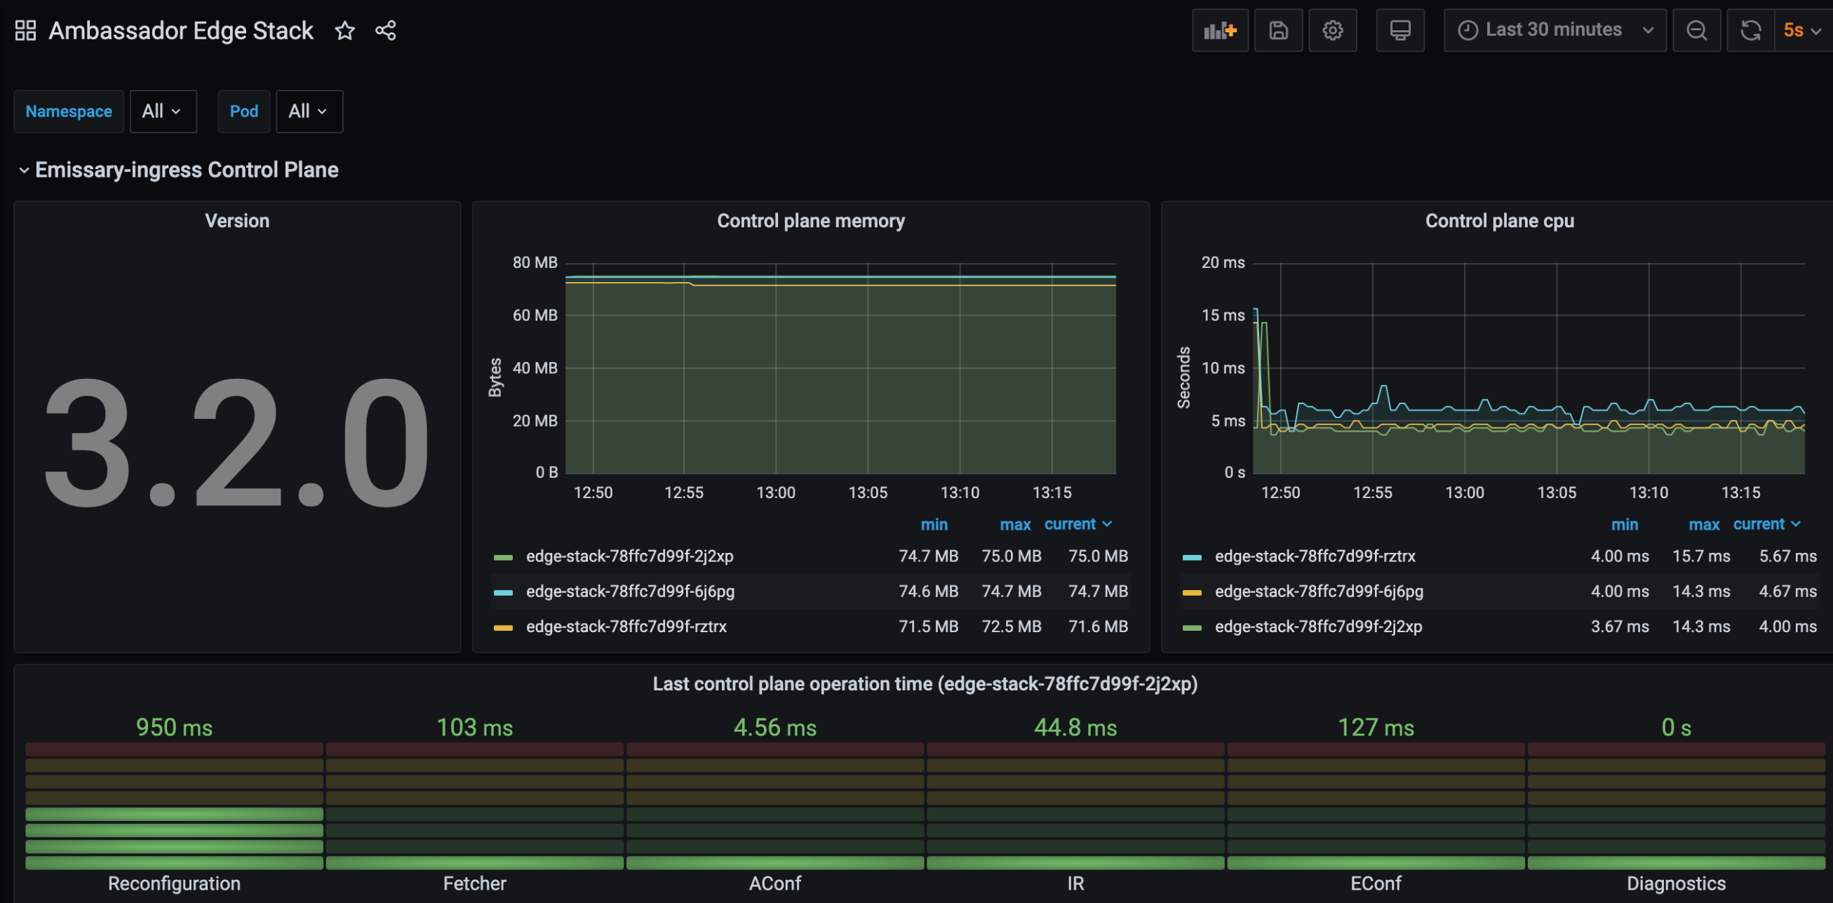The width and height of the screenshot is (1833, 903).
Task: Change green swatch of cpu 2j2xp series
Action: coord(1192,628)
